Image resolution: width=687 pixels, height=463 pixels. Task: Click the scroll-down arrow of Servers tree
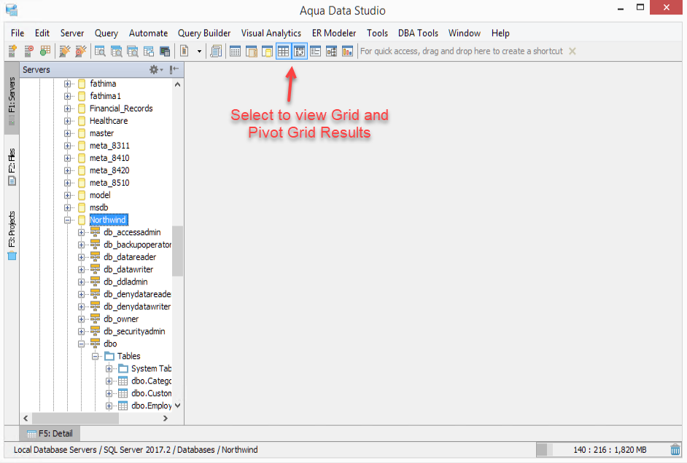(177, 405)
